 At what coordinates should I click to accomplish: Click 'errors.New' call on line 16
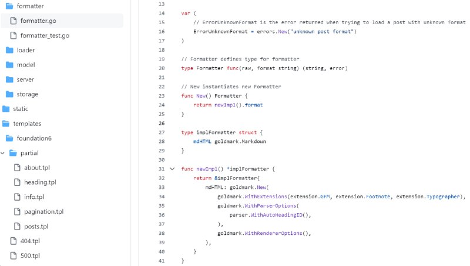[272, 32]
